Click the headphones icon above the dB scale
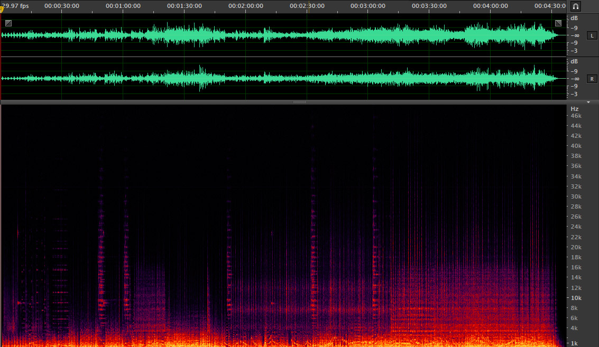Viewport: 599px width, 347px height. 575,6
